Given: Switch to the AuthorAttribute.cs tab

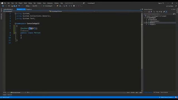Looking at the screenshot, I should pyautogui.click(x=8, y=9).
